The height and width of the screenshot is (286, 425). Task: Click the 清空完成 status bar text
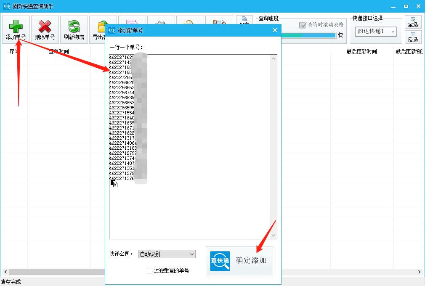tap(11, 282)
